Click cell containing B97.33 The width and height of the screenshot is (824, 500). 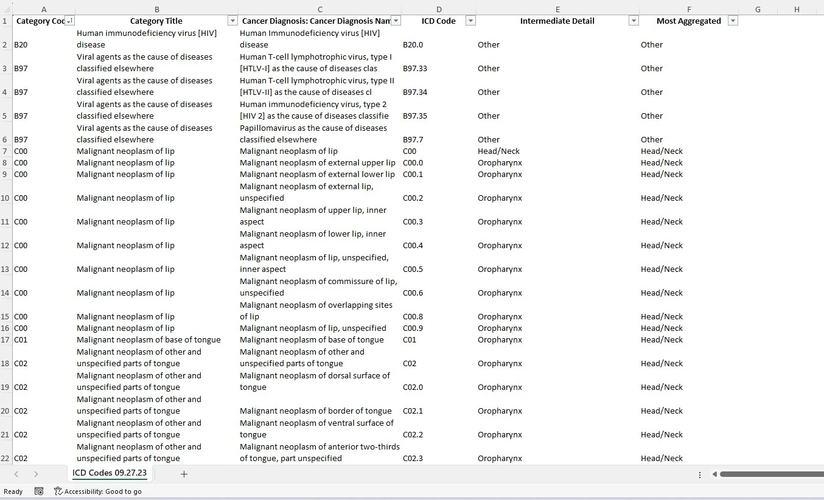click(439, 63)
